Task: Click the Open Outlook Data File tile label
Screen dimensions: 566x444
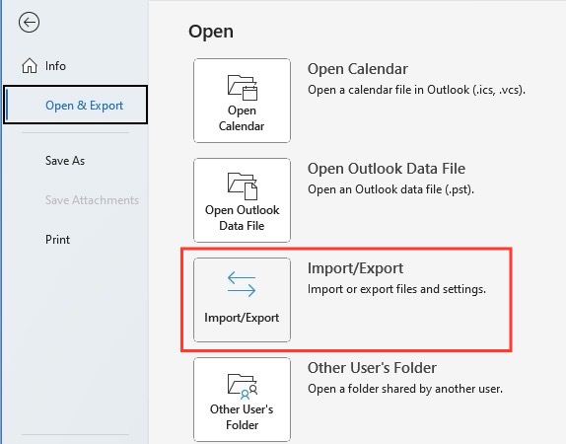Action: pos(242,218)
